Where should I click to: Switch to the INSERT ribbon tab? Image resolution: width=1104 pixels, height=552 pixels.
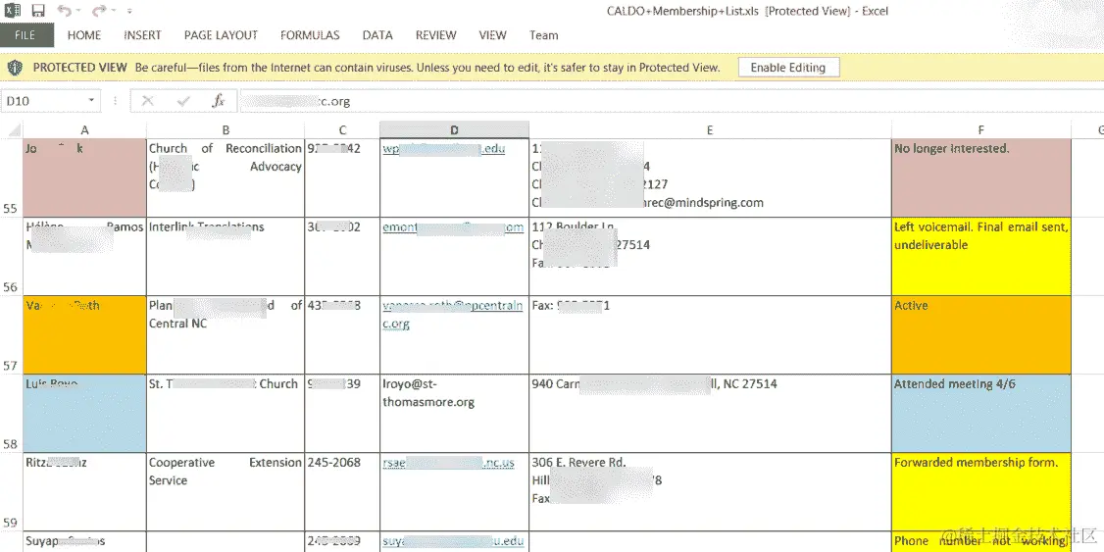142,35
